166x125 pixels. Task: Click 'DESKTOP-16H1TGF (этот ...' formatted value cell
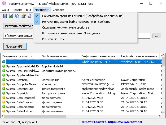pyautogui.click(x=100, y=84)
